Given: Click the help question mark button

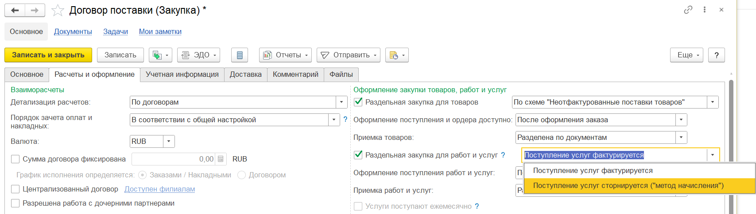Looking at the screenshot, I should 716,55.
